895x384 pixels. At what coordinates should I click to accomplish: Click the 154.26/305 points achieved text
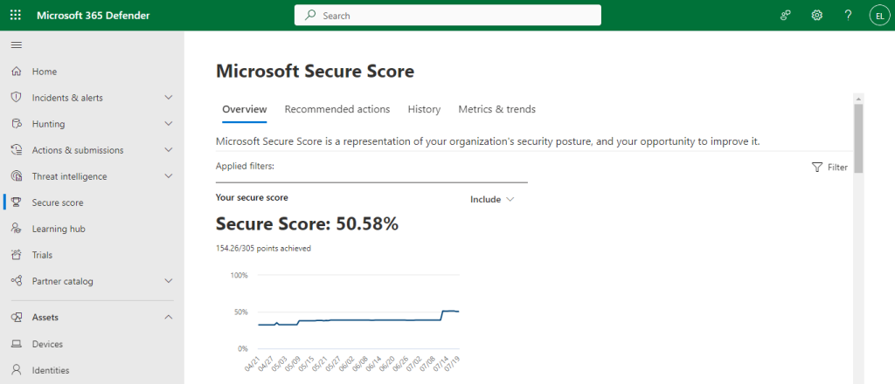pos(263,249)
